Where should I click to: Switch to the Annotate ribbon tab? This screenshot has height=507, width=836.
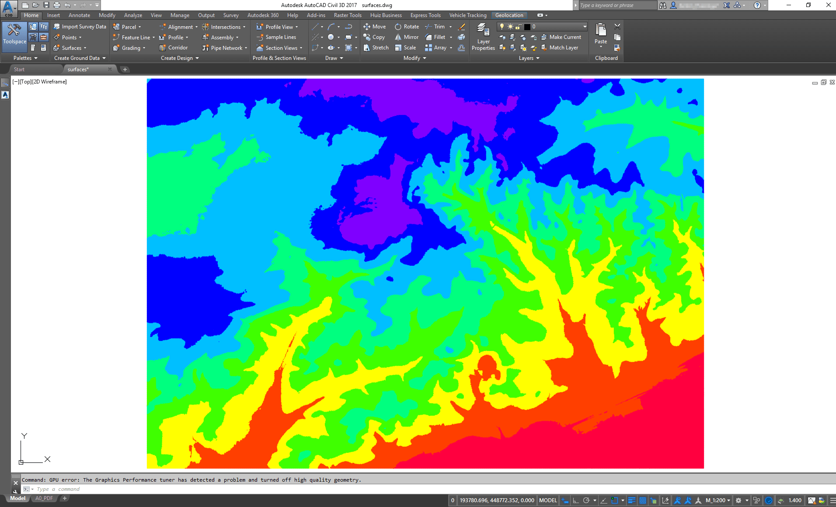pos(79,15)
